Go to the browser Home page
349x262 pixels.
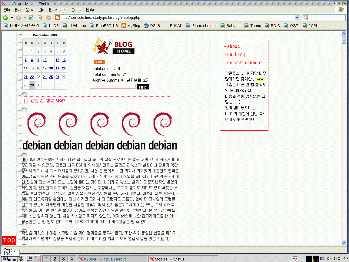click(x=48, y=18)
